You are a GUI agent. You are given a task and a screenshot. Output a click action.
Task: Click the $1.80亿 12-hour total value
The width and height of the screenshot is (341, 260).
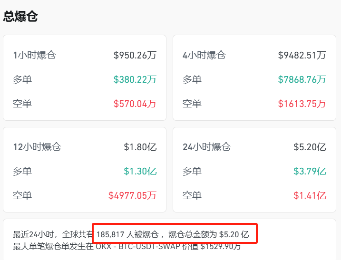click(140, 147)
